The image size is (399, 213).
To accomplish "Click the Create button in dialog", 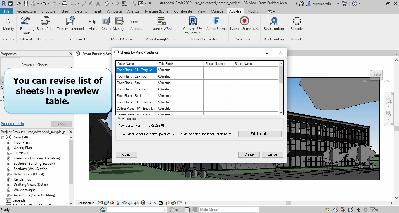I will coord(249,154).
